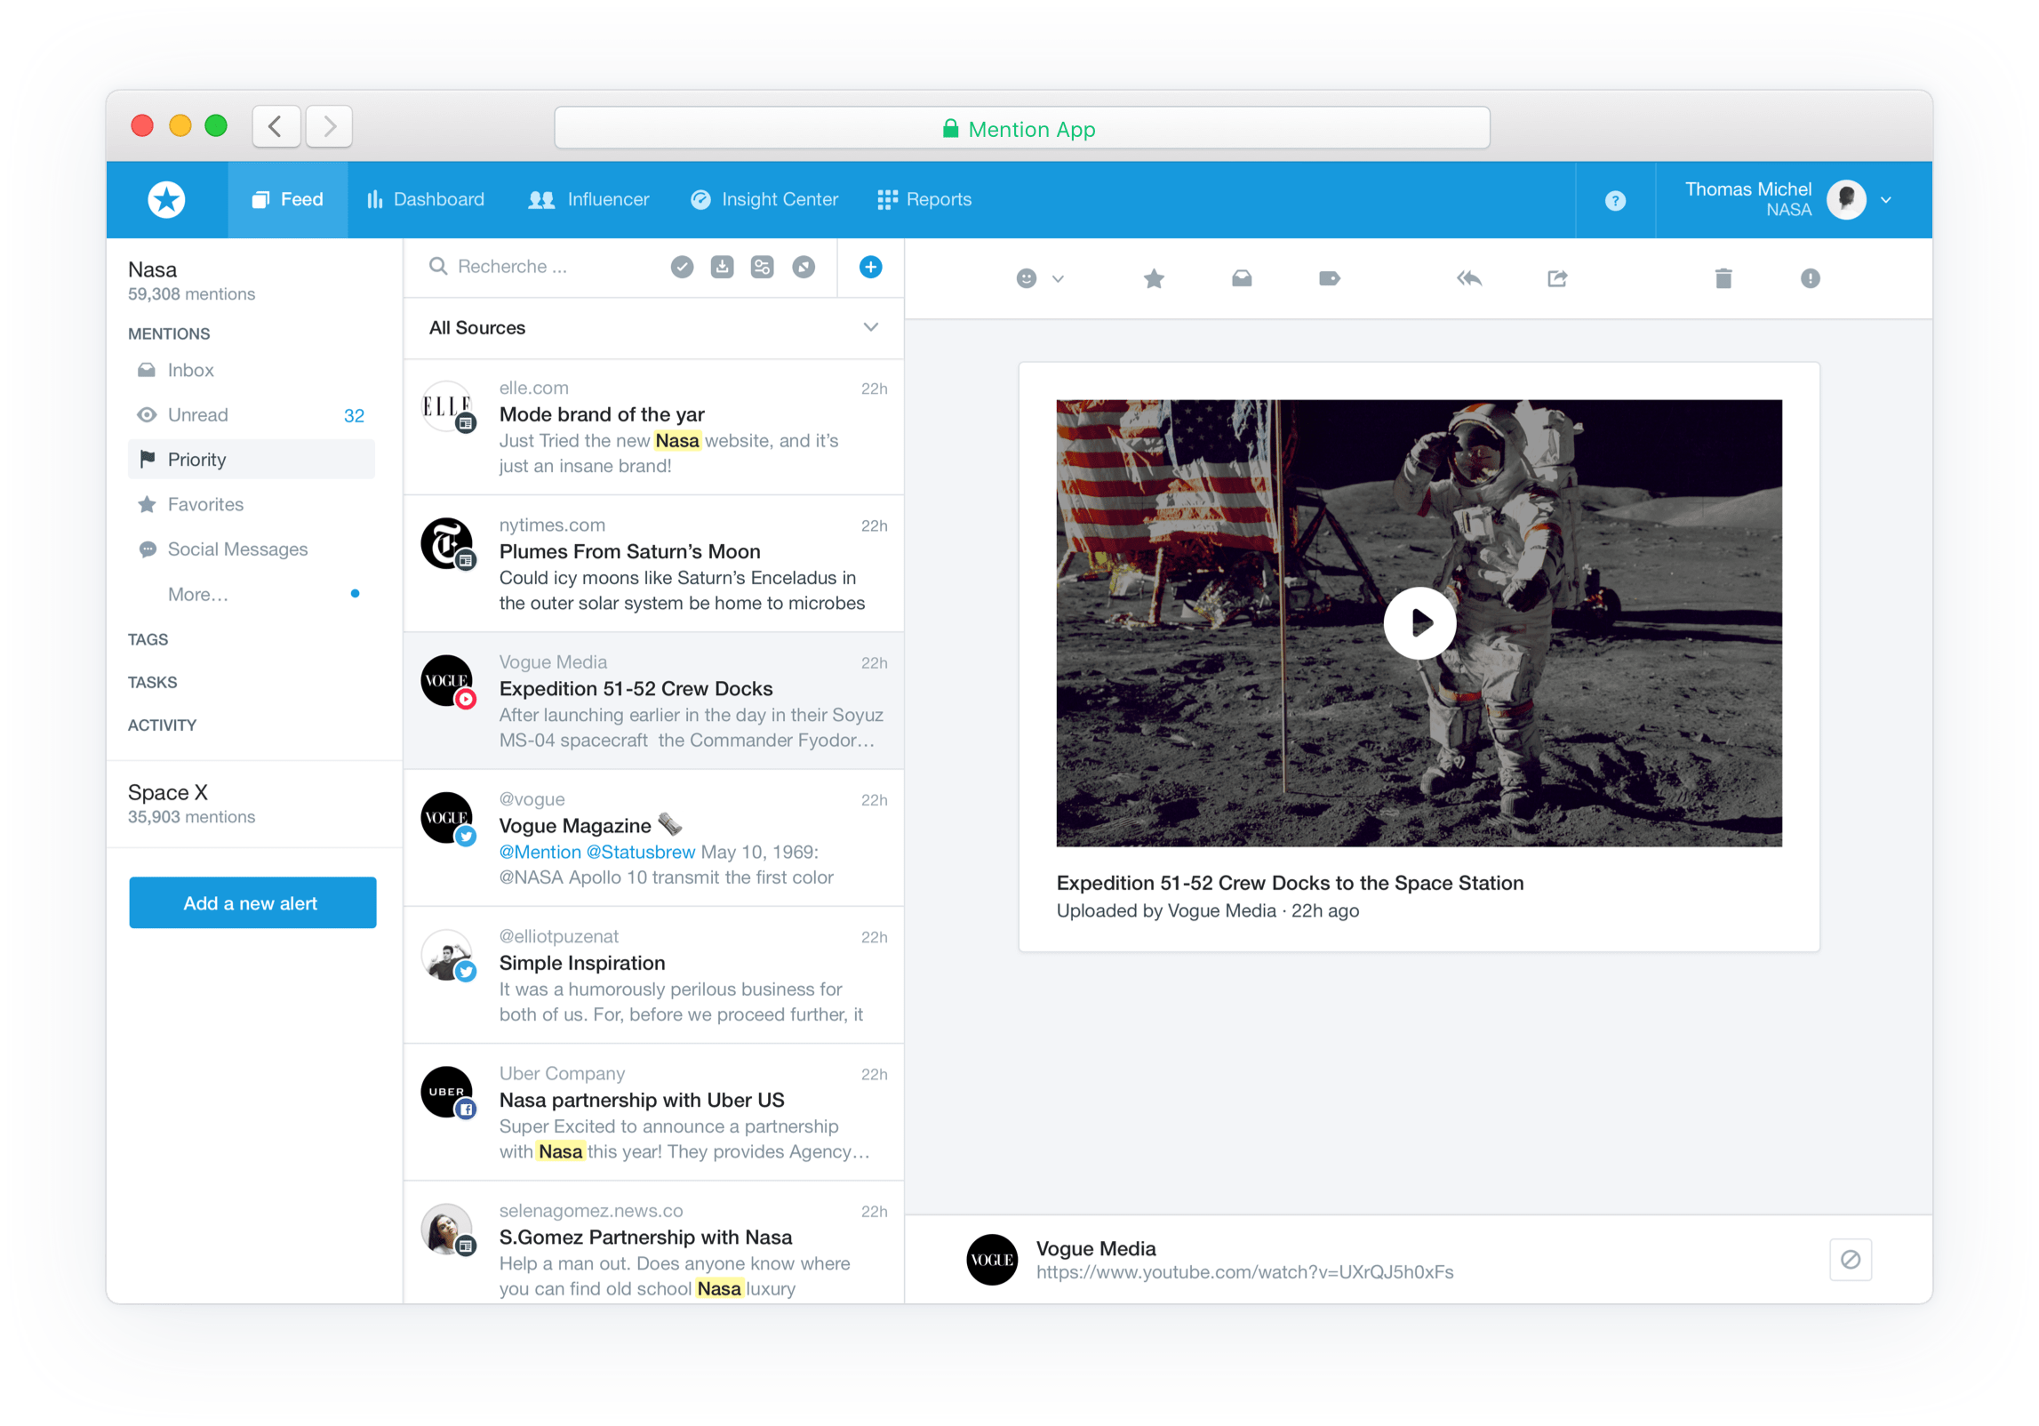Viewport: 2039px width, 1426px height.
Task: Expand the All Sources dropdown
Action: point(653,328)
